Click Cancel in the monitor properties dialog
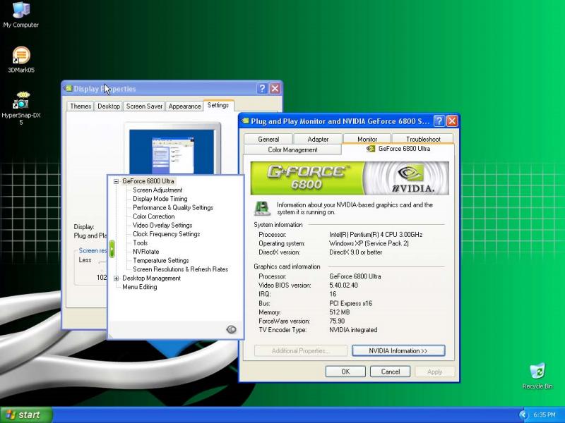Image resolution: width=565 pixels, height=423 pixels. (391, 372)
